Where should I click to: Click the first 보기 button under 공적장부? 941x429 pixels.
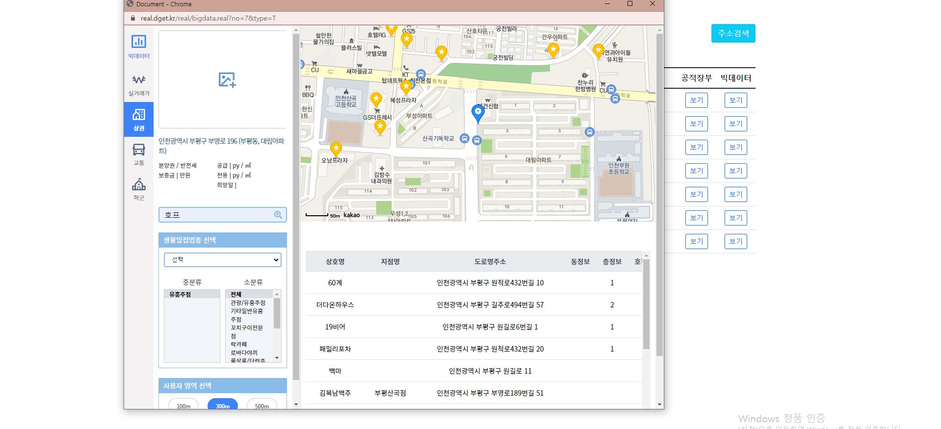(696, 100)
